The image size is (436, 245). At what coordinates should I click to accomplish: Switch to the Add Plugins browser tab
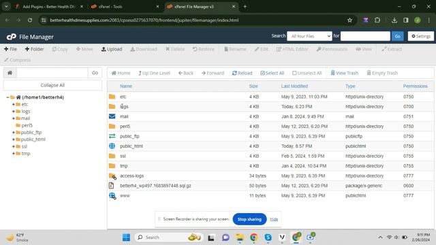pyautogui.click(x=49, y=6)
